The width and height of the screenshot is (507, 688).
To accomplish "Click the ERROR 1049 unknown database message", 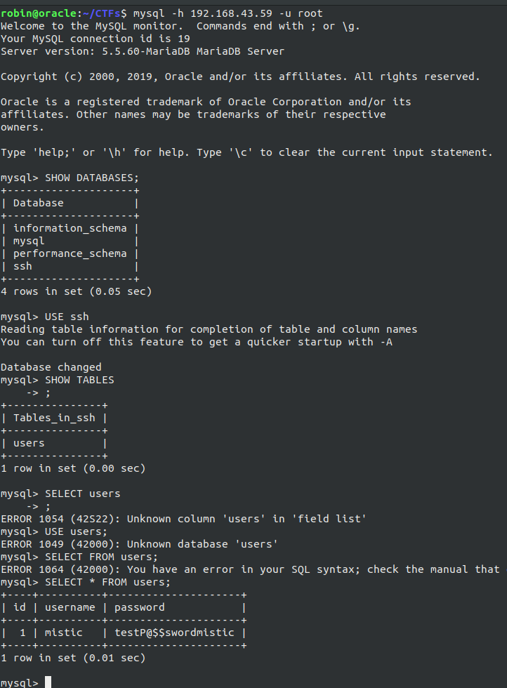I will 139,544.
